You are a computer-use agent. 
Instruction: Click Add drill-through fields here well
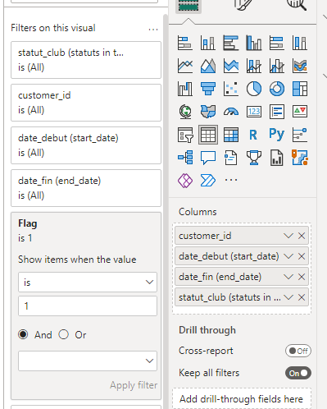[x=242, y=398]
